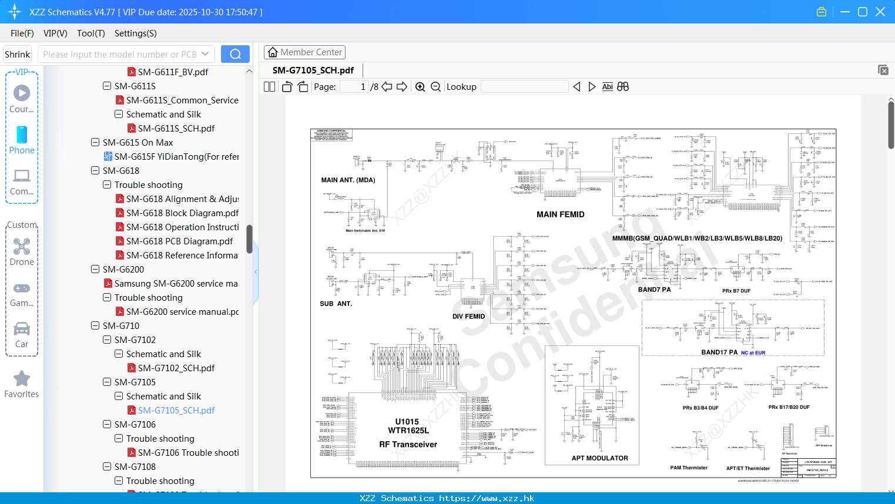Open Samsung SM-G6200 service manual
Image resolution: width=895 pixels, height=504 pixels.
(176, 283)
